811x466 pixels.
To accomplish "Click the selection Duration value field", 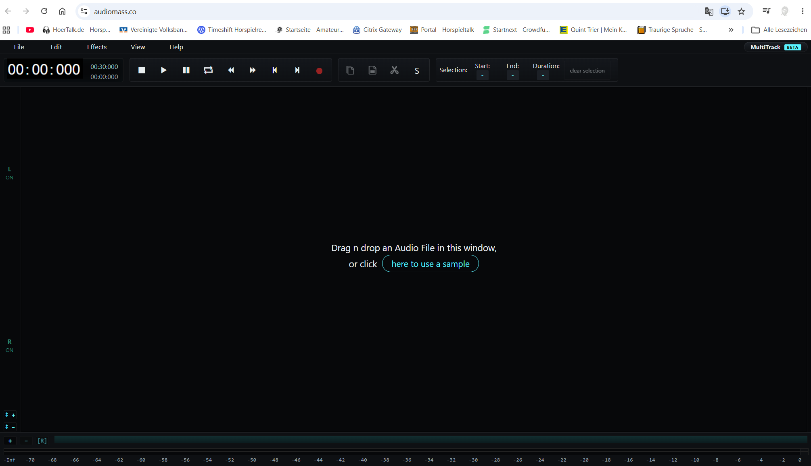I will click(543, 75).
